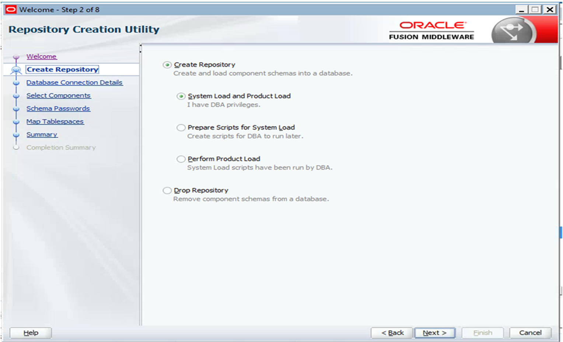Click the Next button

(x=435, y=332)
